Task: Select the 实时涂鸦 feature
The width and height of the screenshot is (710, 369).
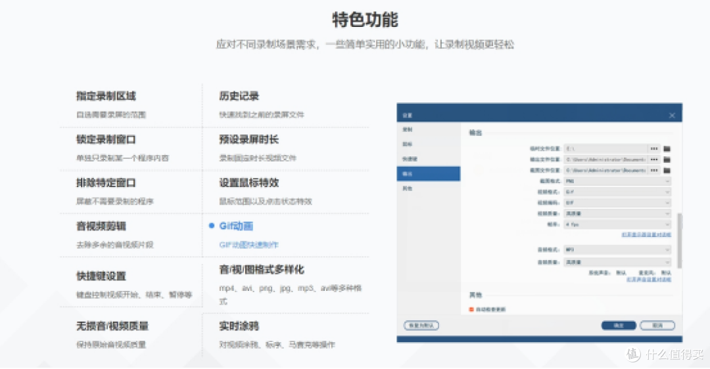Action: coord(239,326)
